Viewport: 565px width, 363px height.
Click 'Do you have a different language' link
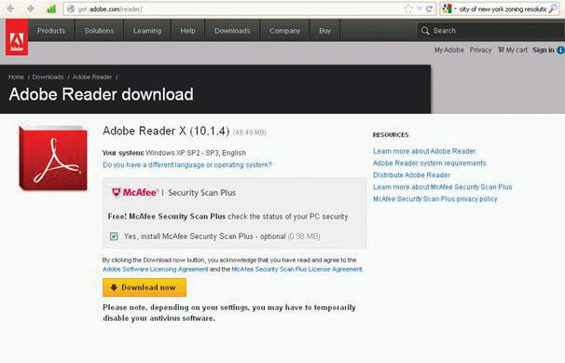point(187,165)
